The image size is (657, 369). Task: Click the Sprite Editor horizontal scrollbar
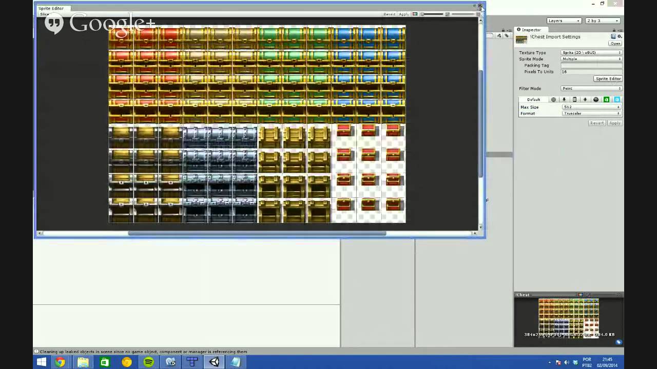click(257, 233)
